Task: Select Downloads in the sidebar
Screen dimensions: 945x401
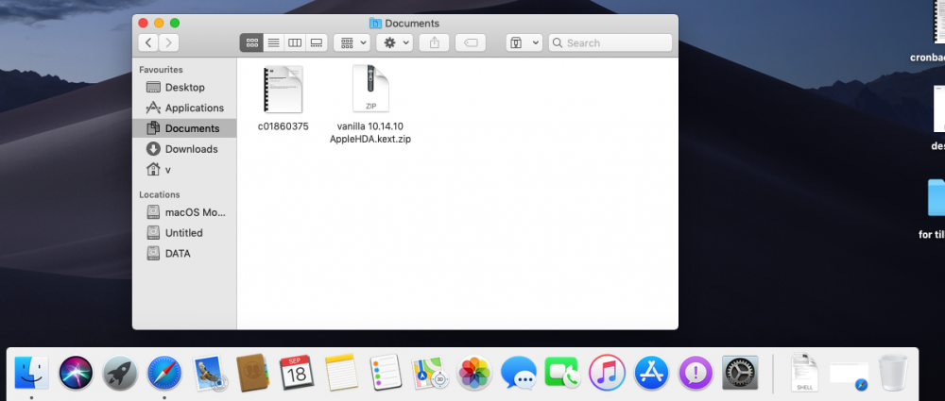Action: [184, 149]
